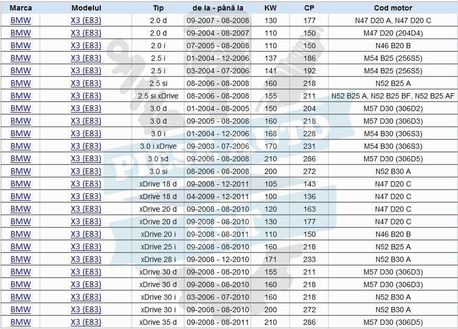
Task: Select the CP value 186
Action: pos(309,58)
